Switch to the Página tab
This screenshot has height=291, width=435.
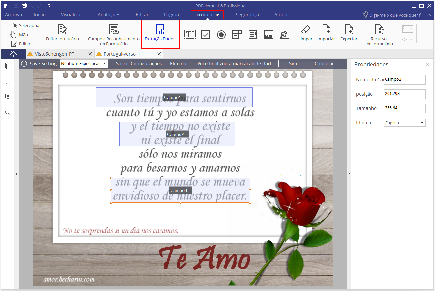pos(171,15)
